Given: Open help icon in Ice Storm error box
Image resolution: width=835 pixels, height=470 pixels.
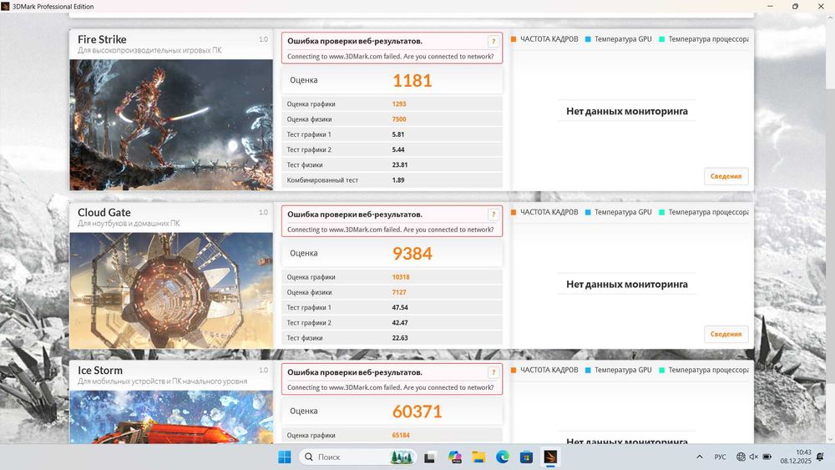Looking at the screenshot, I should 493,372.
